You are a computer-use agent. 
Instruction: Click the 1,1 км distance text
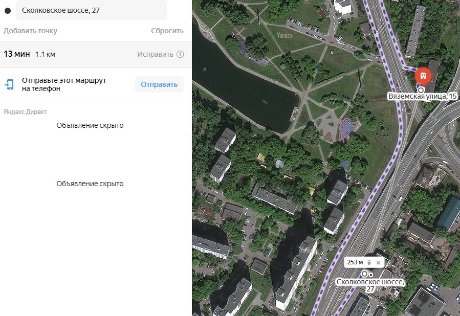click(45, 54)
